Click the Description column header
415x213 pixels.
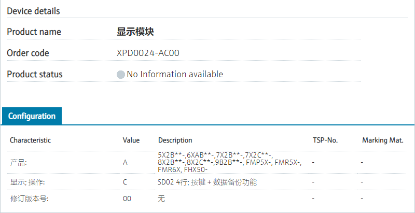pyautogui.click(x=175, y=140)
